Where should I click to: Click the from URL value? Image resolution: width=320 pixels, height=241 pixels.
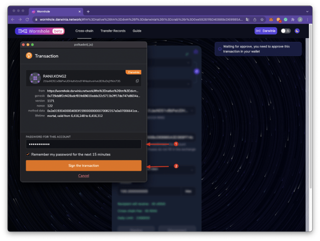pyautogui.click(x=93, y=91)
